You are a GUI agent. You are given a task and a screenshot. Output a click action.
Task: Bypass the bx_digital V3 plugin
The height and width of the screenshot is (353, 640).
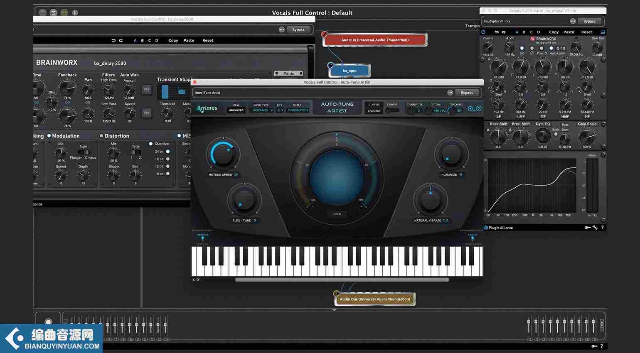(589, 21)
